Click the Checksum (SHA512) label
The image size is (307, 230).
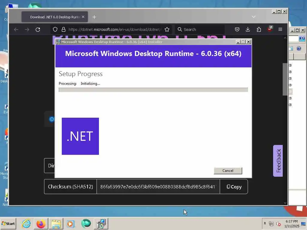[x=70, y=187]
